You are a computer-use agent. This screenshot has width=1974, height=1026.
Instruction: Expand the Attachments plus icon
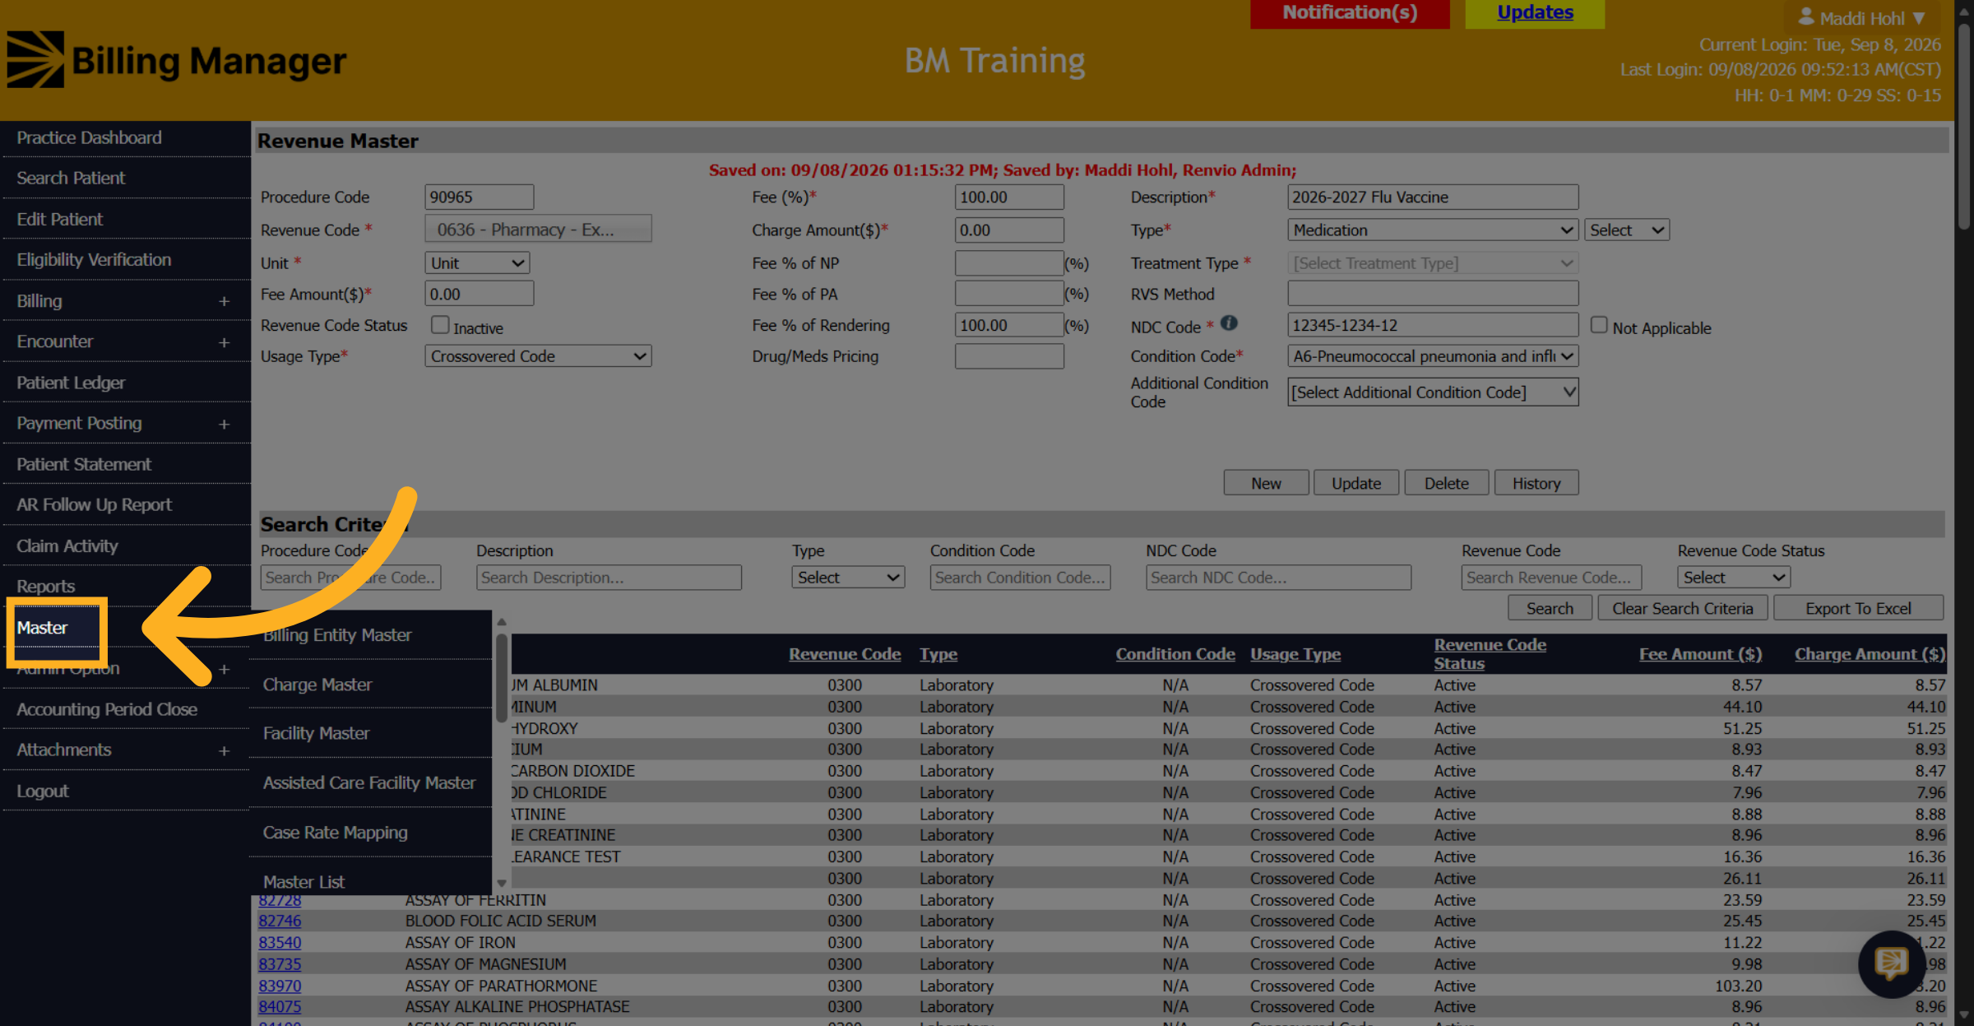[224, 751]
